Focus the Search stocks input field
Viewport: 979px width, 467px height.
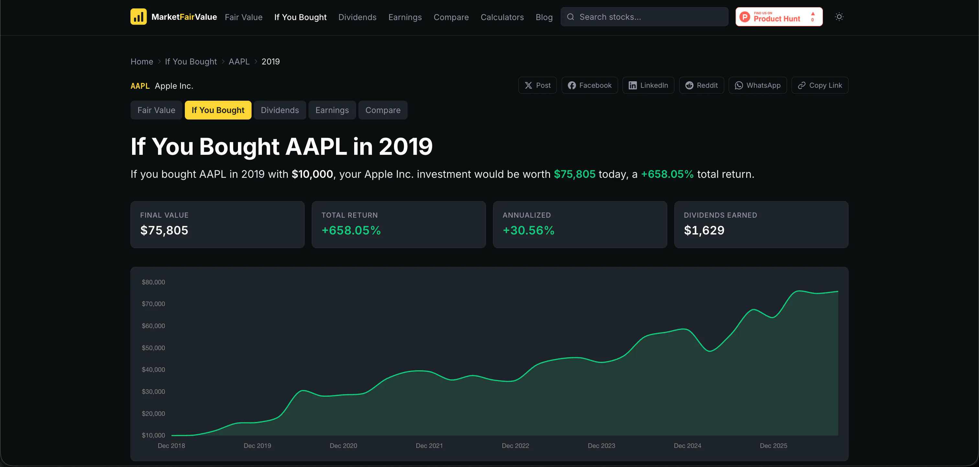pyautogui.click(x=644, y=17)
